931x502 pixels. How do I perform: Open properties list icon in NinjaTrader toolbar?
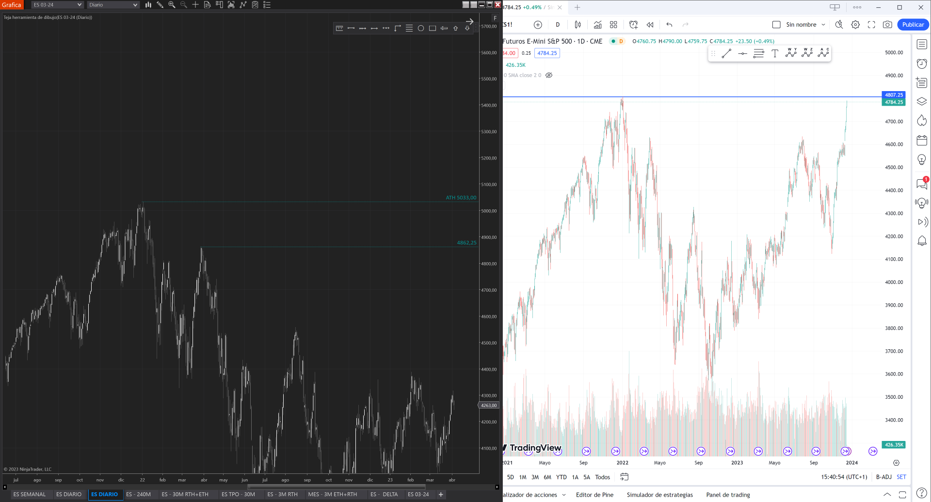tap(267, 5)
